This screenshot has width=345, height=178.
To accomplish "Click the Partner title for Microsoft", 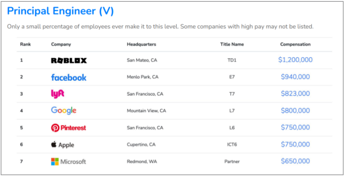I will (x=232, y=161).
